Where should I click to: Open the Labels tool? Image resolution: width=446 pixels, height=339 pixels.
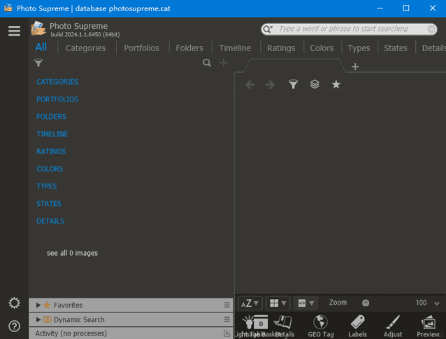[x=357, y=326]
